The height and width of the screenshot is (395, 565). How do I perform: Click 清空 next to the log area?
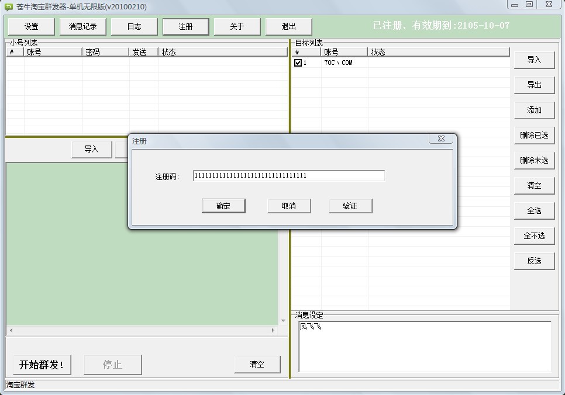(257, 365)
